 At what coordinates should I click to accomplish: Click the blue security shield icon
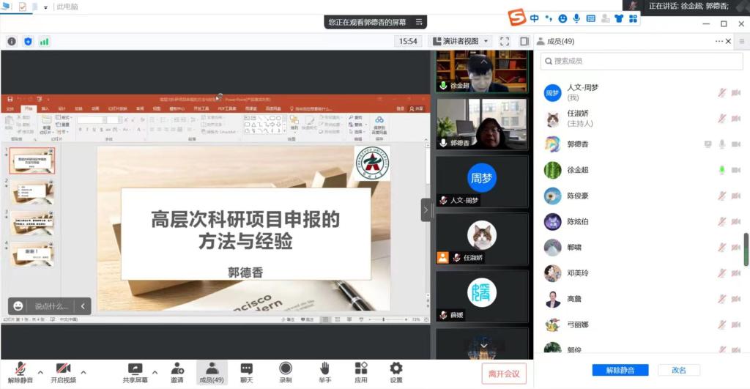coord(28,41)
